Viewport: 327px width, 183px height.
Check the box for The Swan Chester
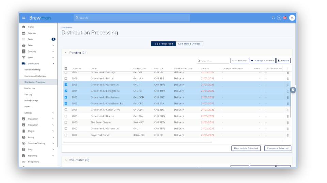66,122
